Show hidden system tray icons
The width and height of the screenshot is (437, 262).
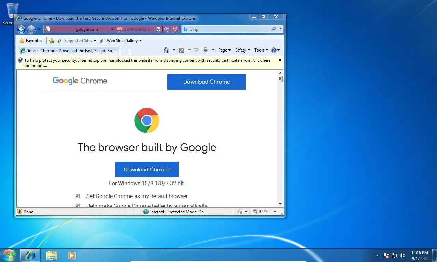click(378, 255)
